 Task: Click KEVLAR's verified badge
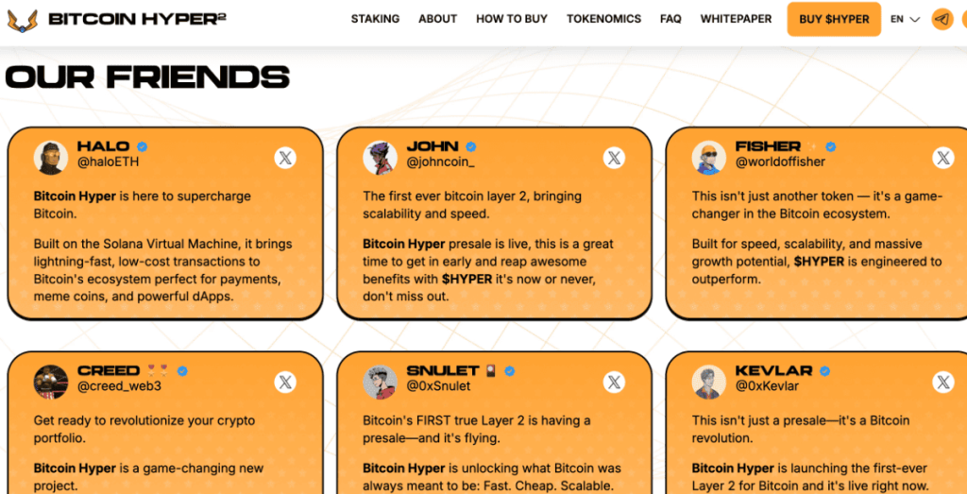click(x=824, y=371)
